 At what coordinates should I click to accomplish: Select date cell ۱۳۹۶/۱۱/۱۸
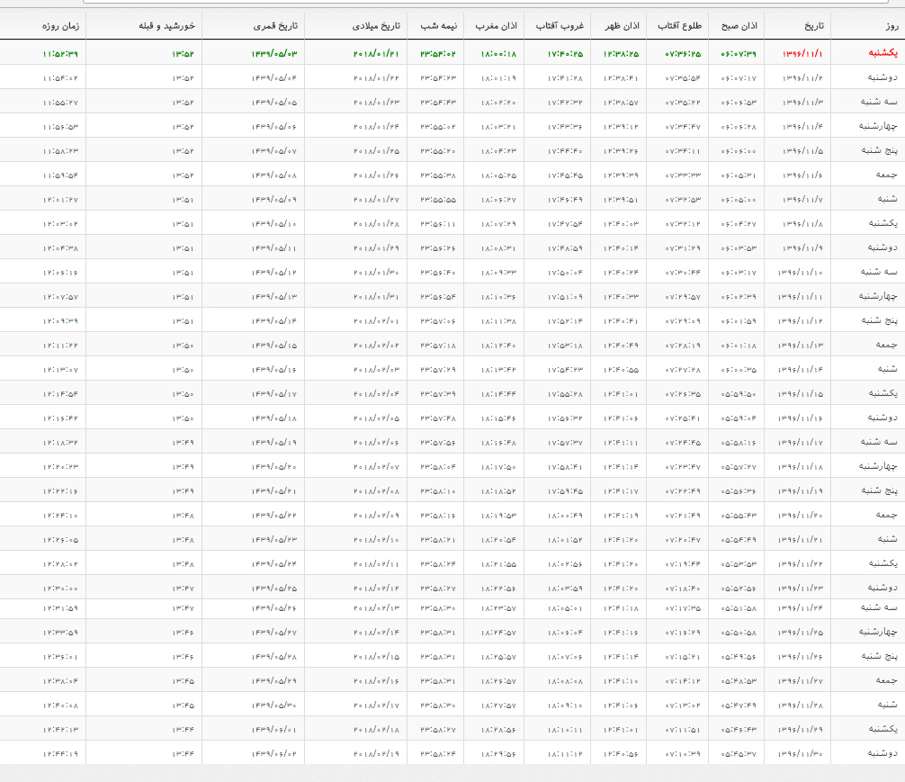800,467
